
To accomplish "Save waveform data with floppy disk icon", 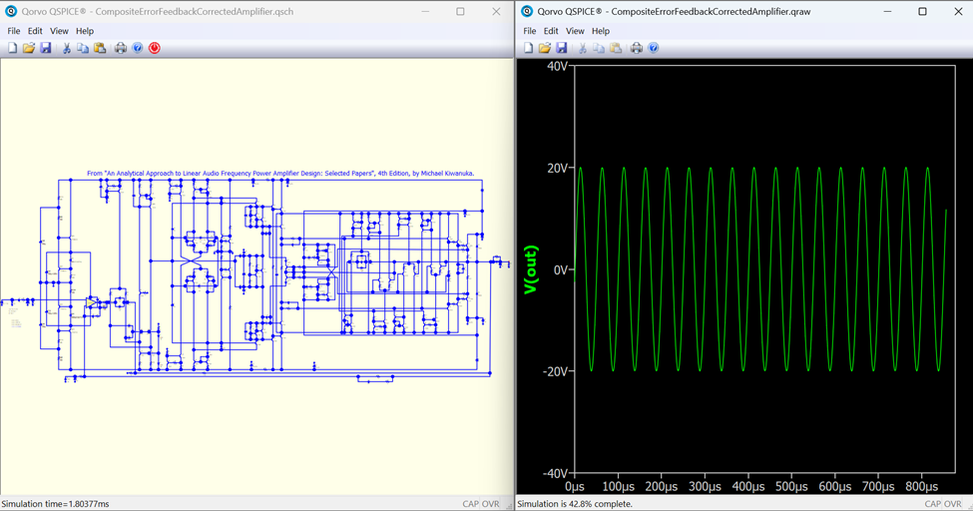I will [x=562, y=48].
